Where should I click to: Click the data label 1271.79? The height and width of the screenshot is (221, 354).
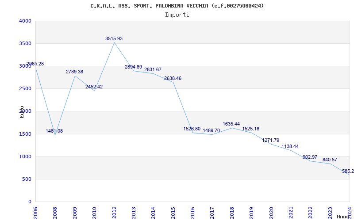pos(271,140)
